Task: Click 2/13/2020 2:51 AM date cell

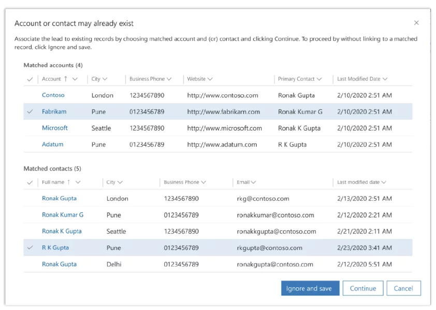Action: pos(365,199)
